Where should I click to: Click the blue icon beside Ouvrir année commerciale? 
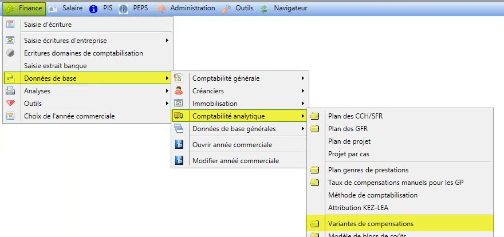pos(179,145)
